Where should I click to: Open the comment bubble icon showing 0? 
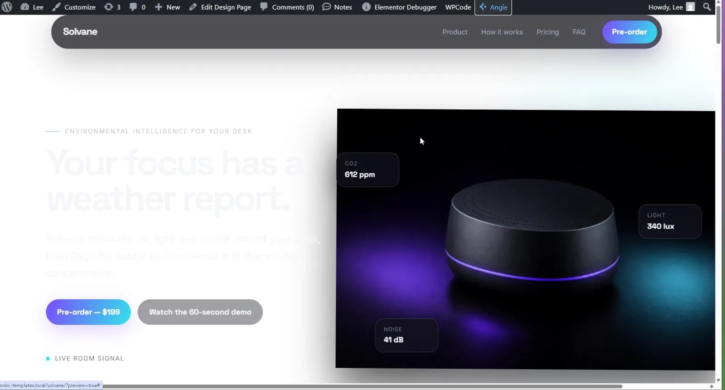coord(133,7)
